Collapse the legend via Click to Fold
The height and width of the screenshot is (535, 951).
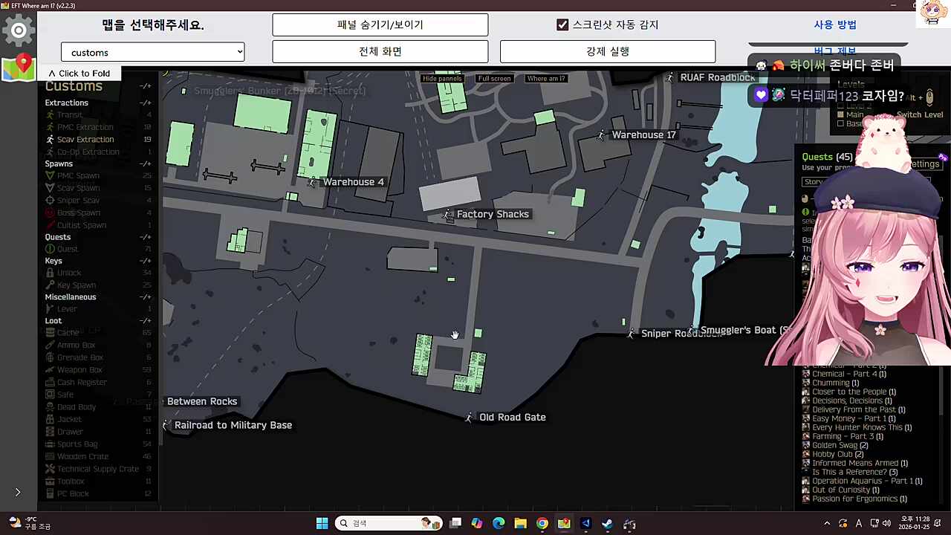pos(79,74)
